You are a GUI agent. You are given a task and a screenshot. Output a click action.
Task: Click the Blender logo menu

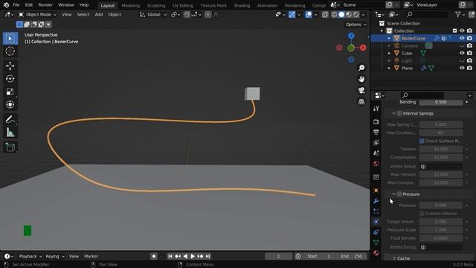point(7,5)
